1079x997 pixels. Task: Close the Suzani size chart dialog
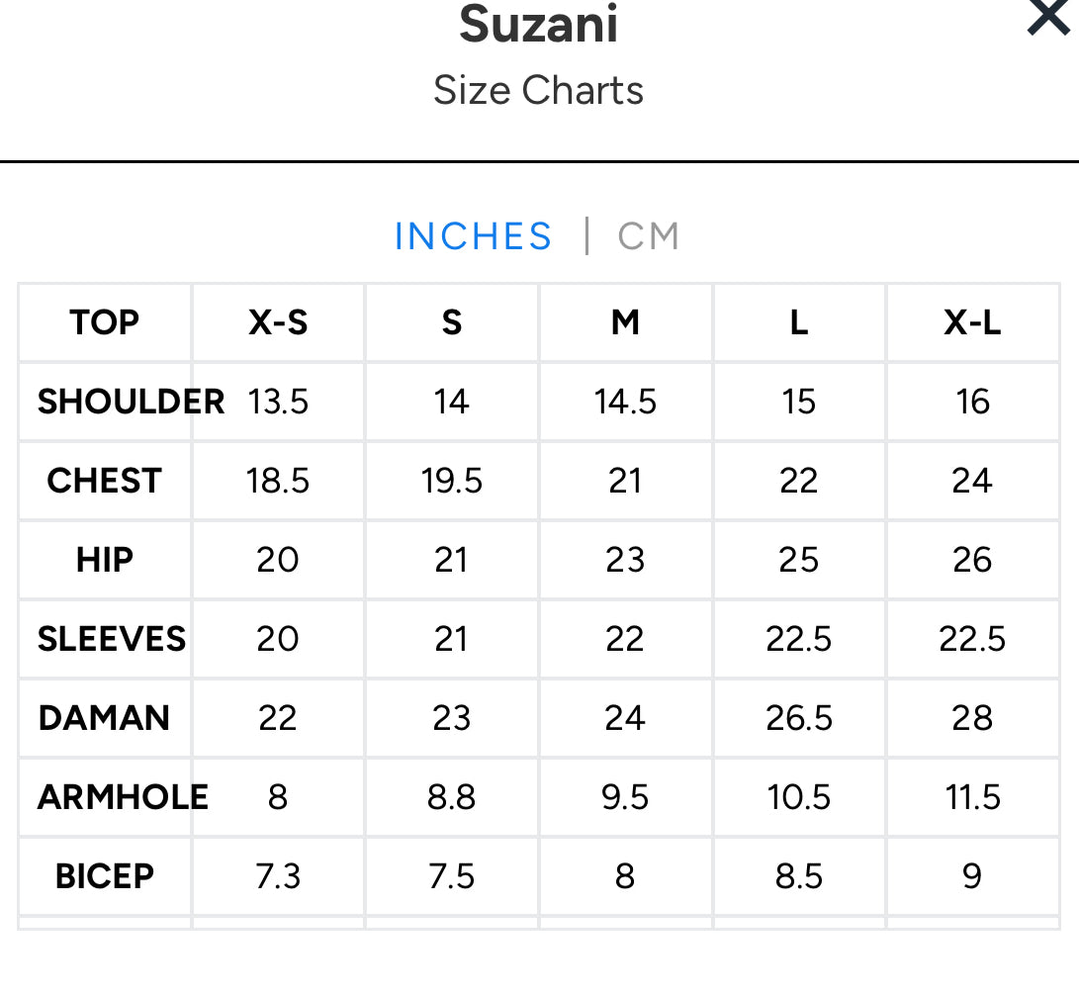pos(1048,18)
